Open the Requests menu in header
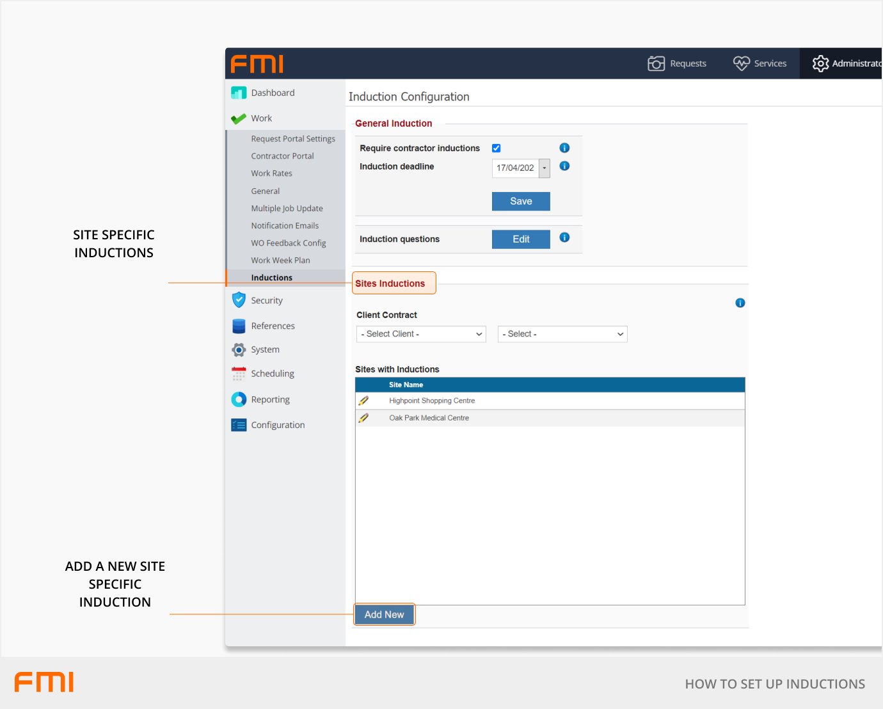The width and height of the screenshot is (883, 709). click(677, 63)
